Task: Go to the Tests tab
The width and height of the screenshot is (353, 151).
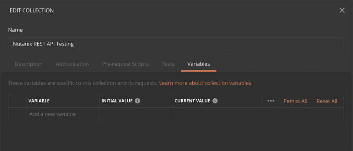Action: click(x=168, y=64)
